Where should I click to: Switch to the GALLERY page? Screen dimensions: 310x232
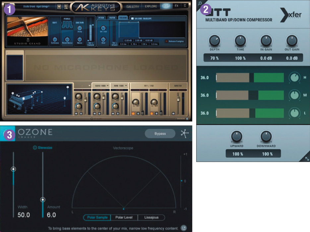[133, 7]
